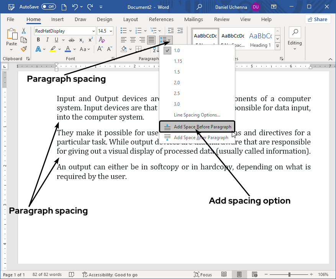
Task: Open the Review menu
Action: (221, 19)
